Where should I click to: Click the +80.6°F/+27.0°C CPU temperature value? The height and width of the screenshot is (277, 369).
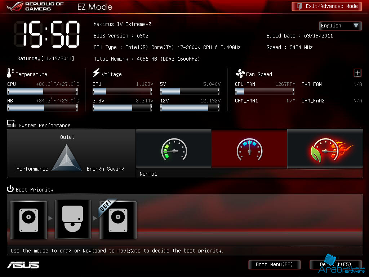click(58, 84)
